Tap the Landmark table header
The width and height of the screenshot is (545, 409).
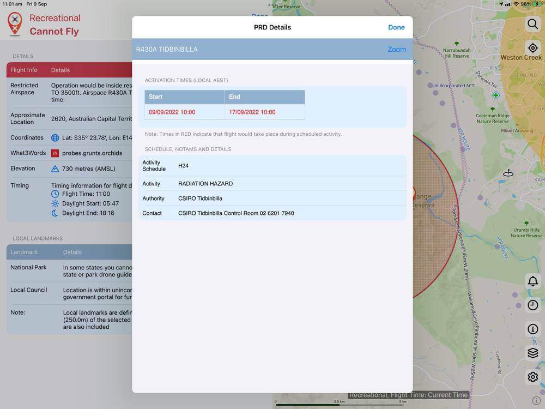[x=23, y=252]
